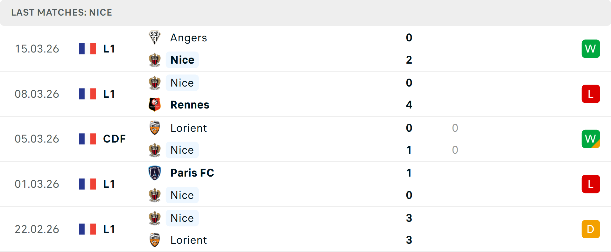The width and height of the screenshot is (611, 252).
Task: Click the Paris FC club crest
Action: [x=155, y=173]
